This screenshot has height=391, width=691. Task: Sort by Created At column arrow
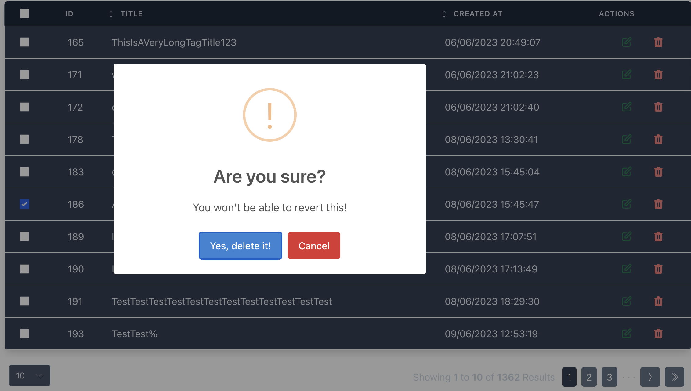pyautogui.click(x=444, y=14)
